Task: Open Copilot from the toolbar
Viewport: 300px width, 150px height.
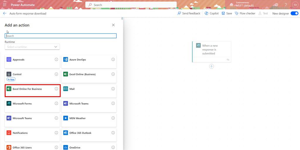Action: pyautogui.click(x=212, y=13)
